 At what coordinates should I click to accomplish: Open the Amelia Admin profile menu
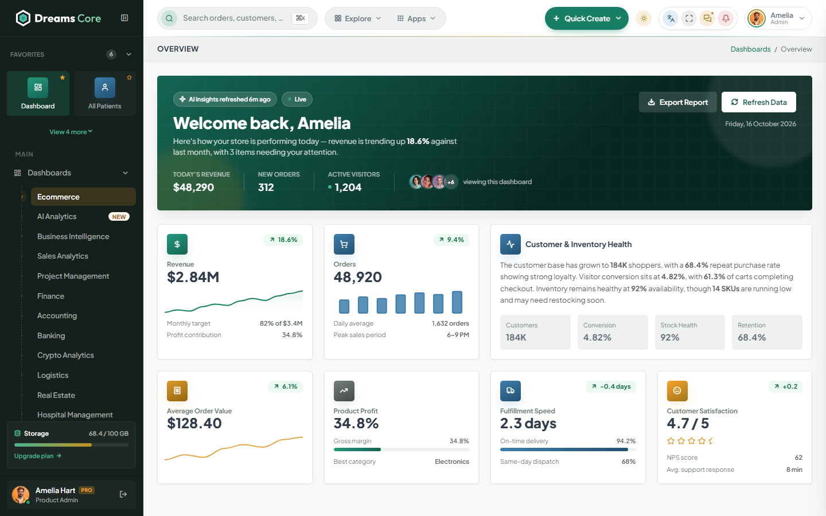coord(778,18)
